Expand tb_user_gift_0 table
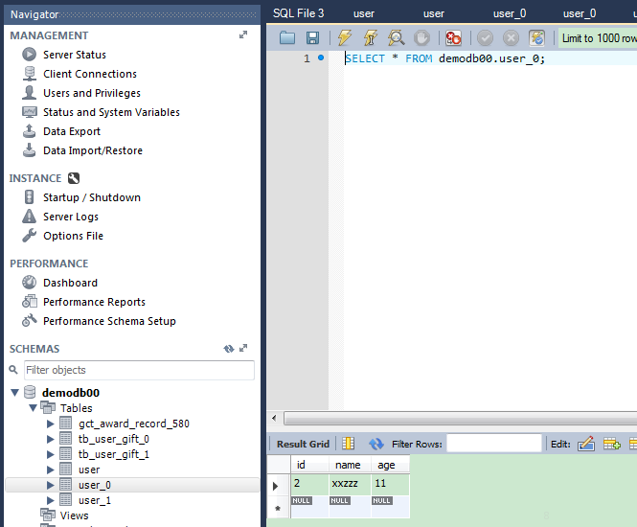This screenshot has width=637, height=527. (x=50, y=439)
